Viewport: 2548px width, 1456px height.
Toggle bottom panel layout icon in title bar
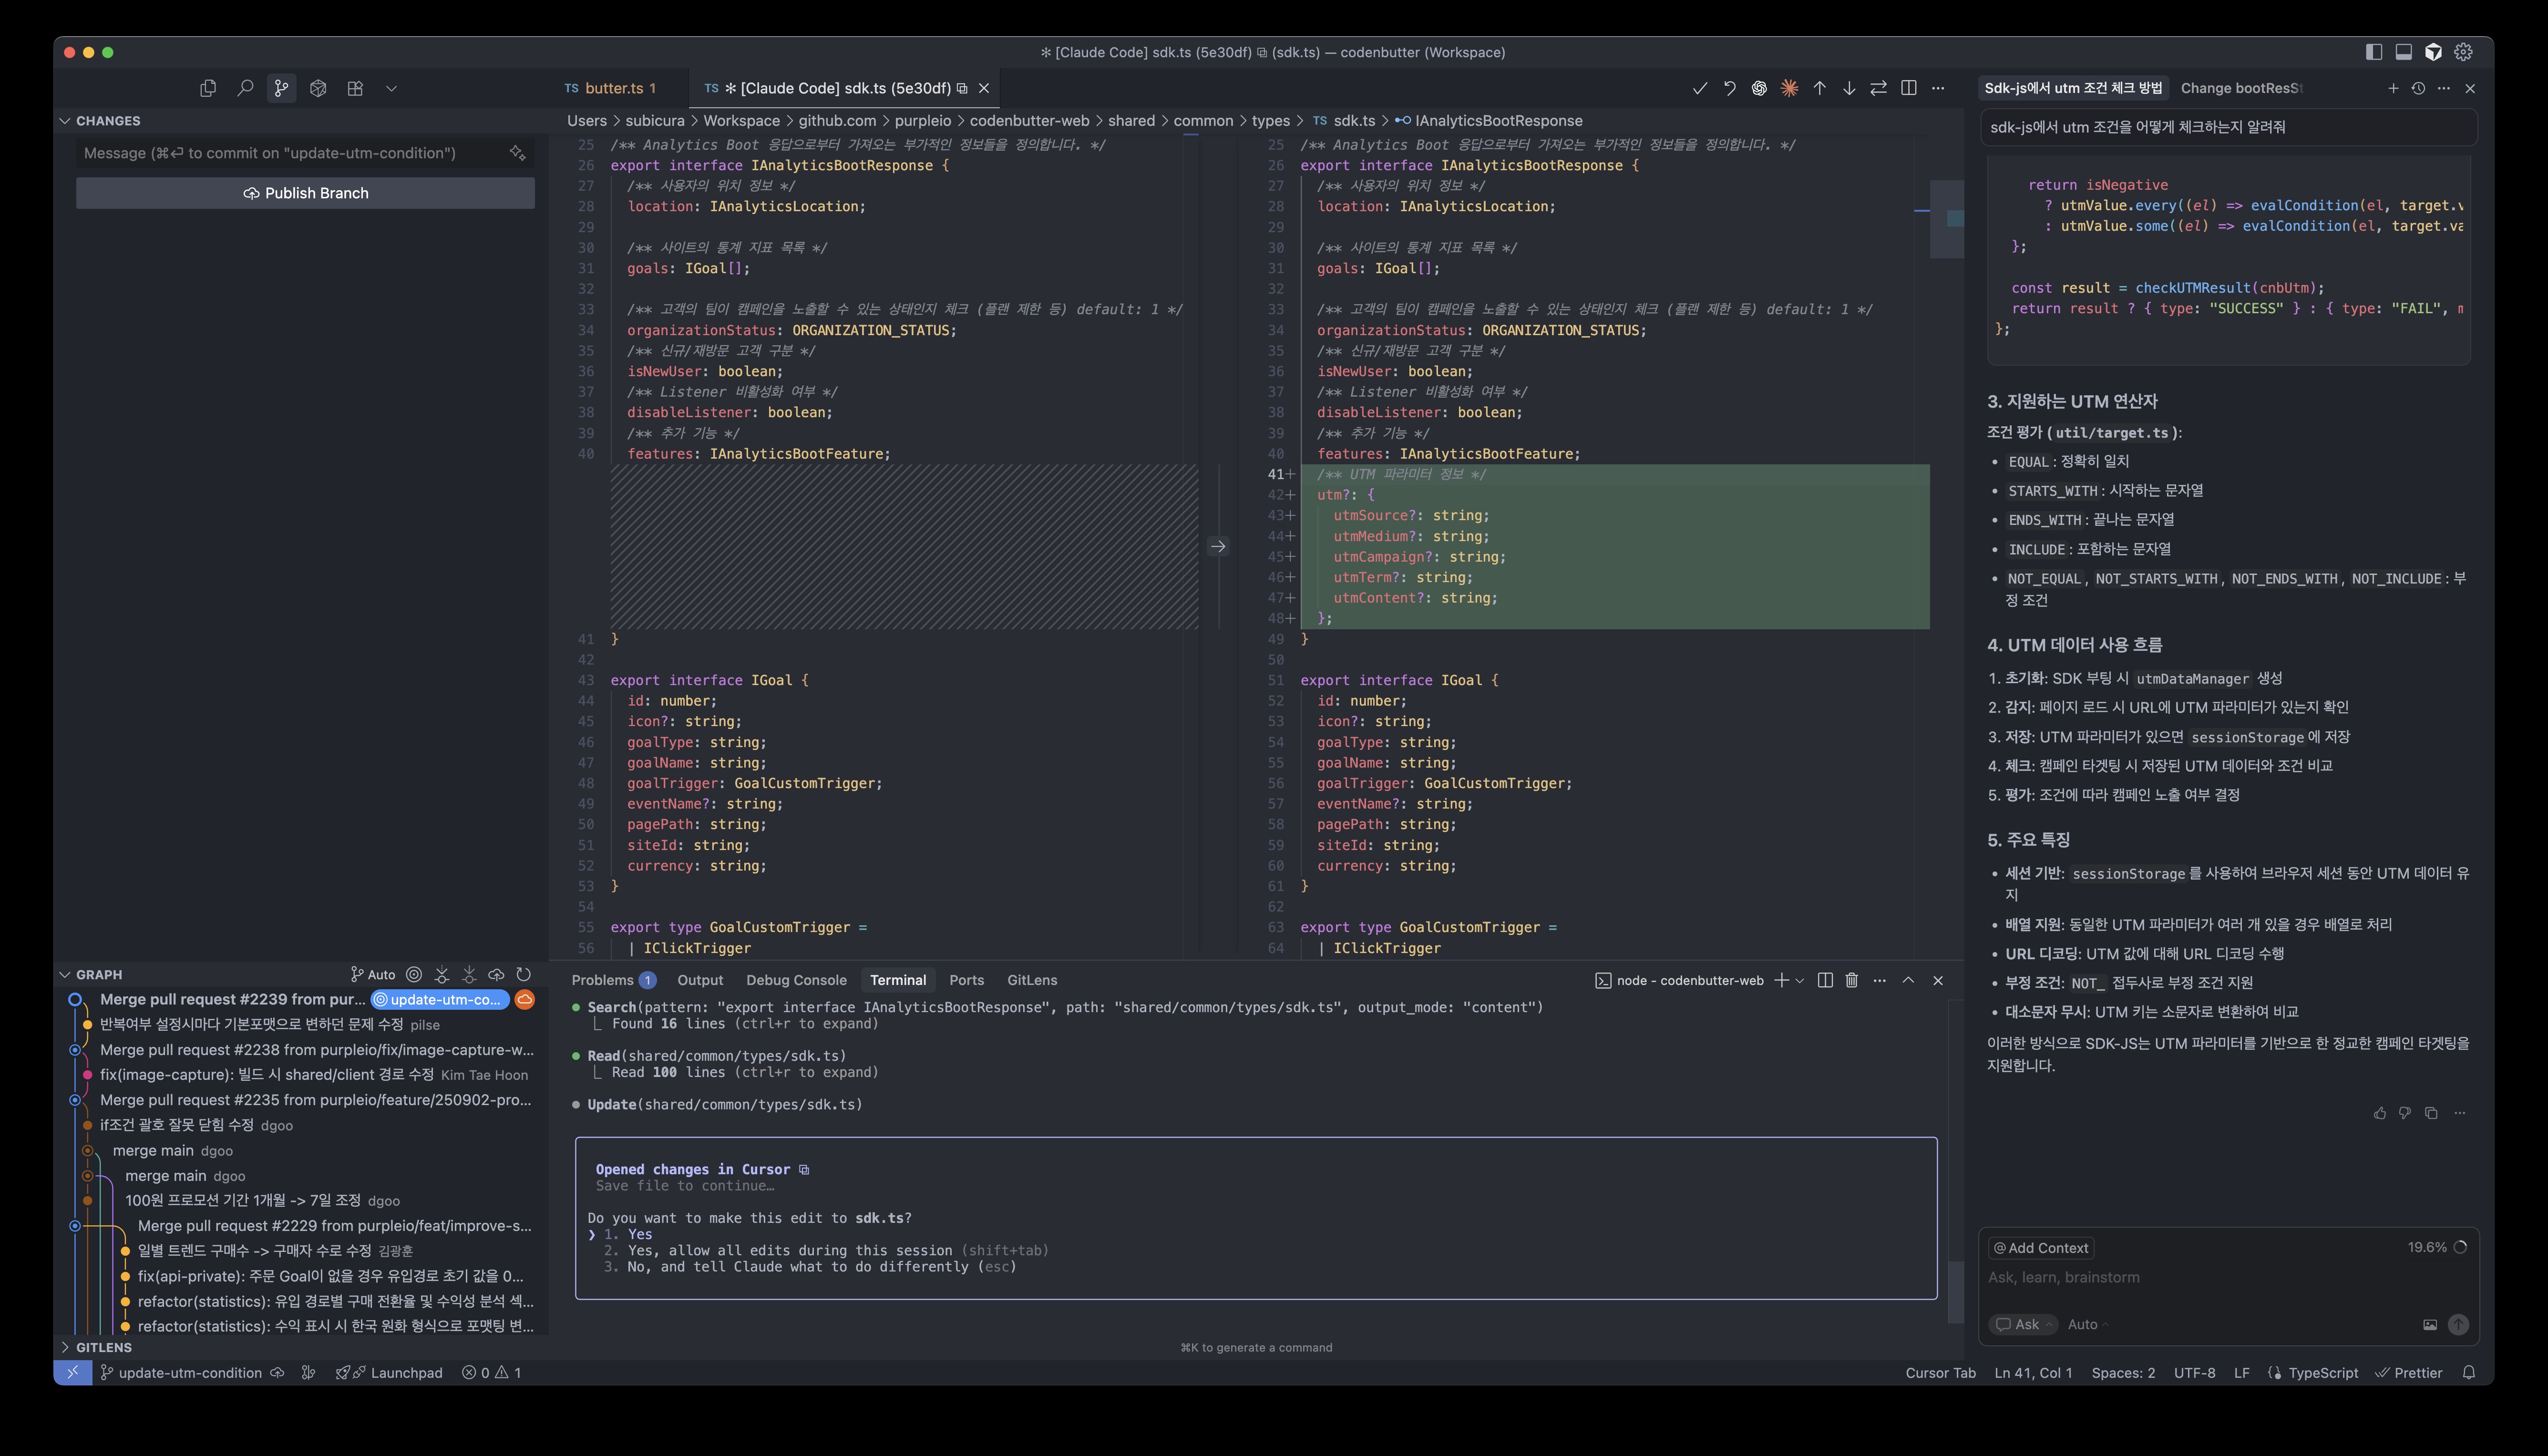2404,52
